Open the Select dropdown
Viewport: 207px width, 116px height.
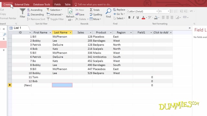[x=119, y=18]
